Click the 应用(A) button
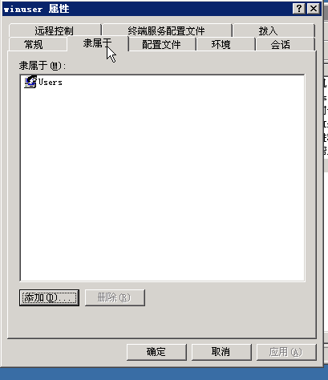This screenshot has height=380, width=328. coord(286,352)
